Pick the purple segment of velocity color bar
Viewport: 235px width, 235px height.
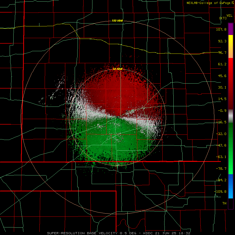tap(231, 29)
